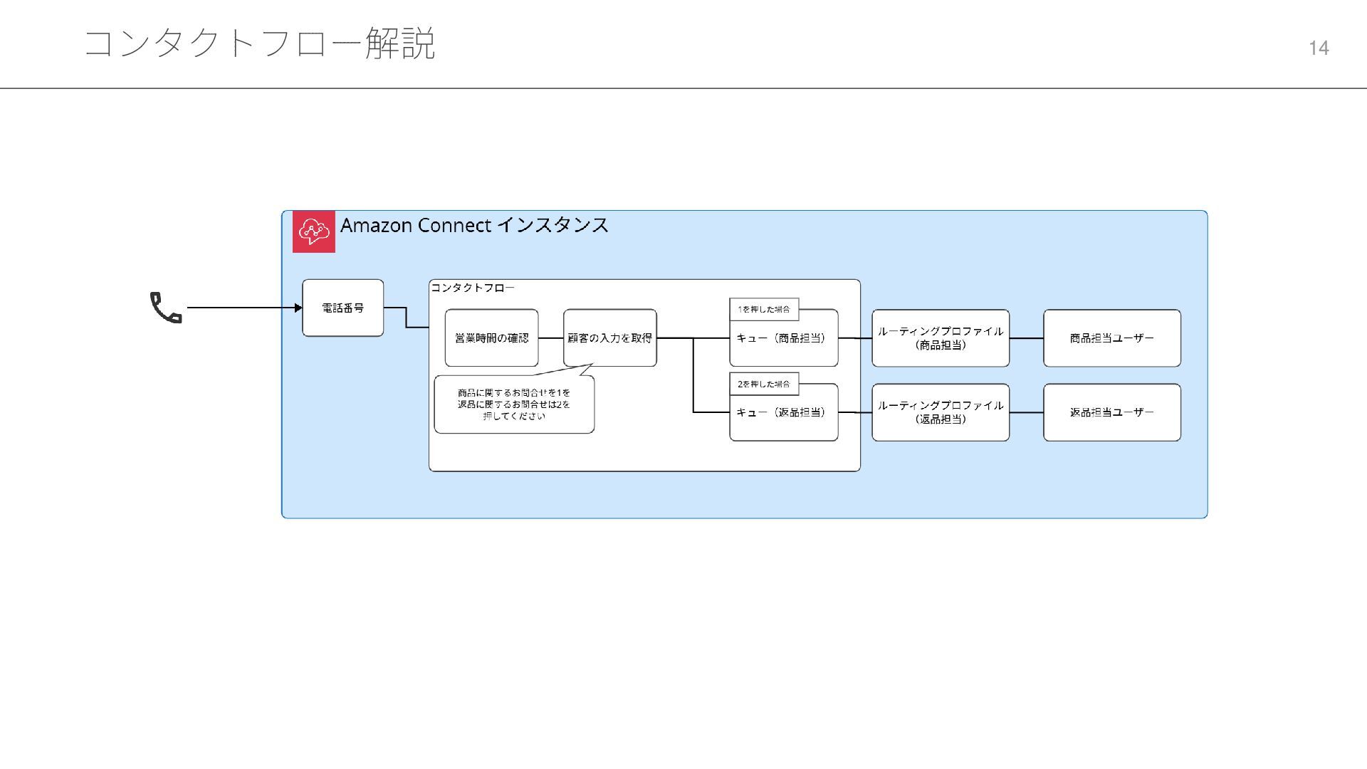Click the speech bubble prompt text

point(513,404)
